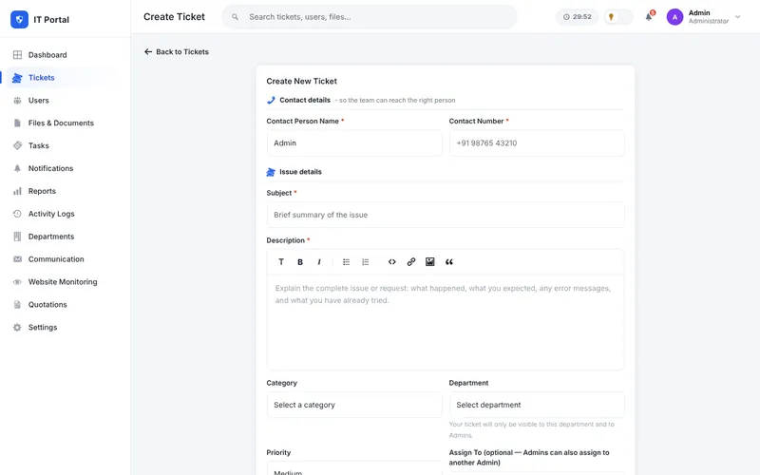Click the Communication envelope icon
Screen dimensions: 760x475
point(17,259)
